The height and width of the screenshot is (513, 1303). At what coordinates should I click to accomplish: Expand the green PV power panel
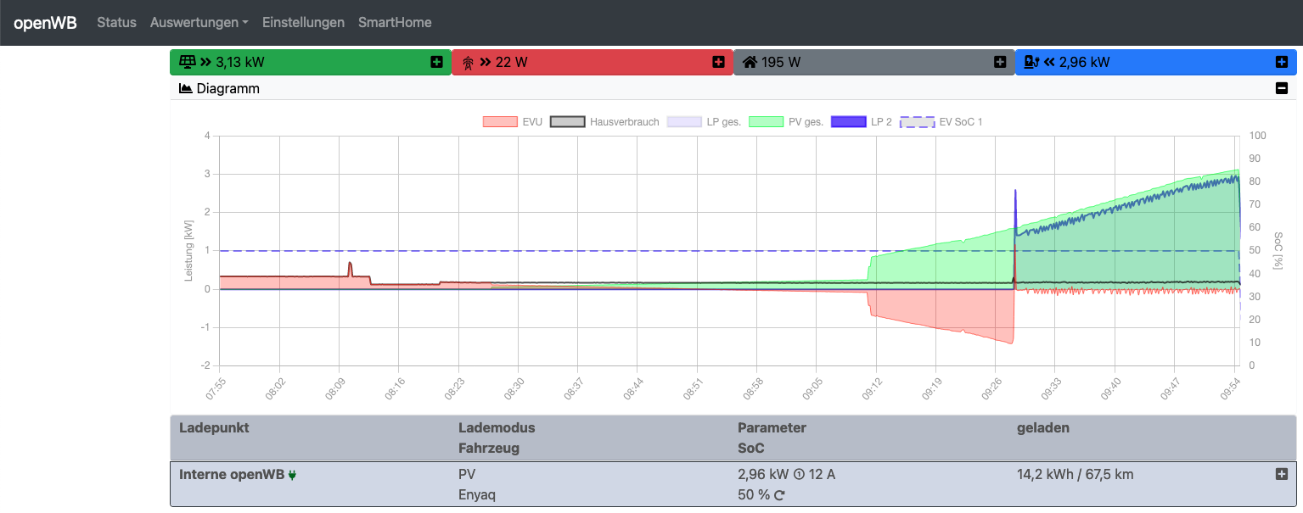(436, 62)
